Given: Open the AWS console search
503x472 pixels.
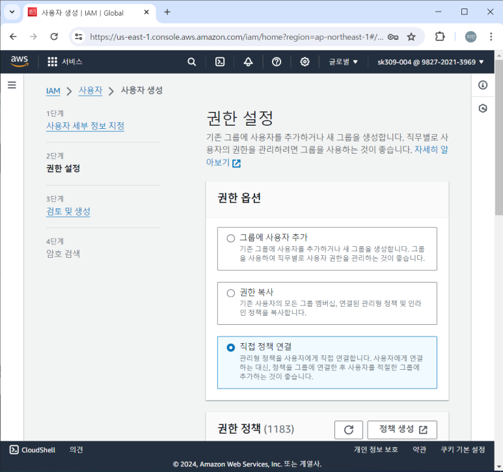Looking at the screenshot, I should pyautogui.click(x=191, y=62).
